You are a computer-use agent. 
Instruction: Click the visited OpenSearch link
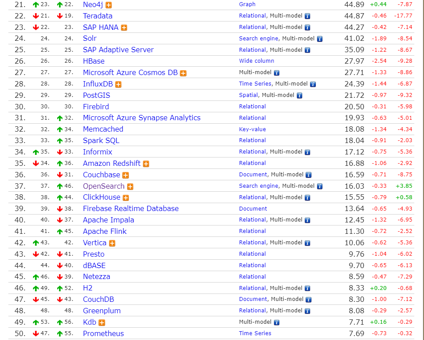(x=104, y=186)
